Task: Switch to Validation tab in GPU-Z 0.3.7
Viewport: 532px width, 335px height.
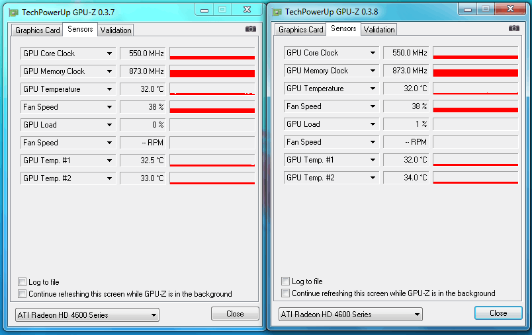Action: [x=116, y=30]
